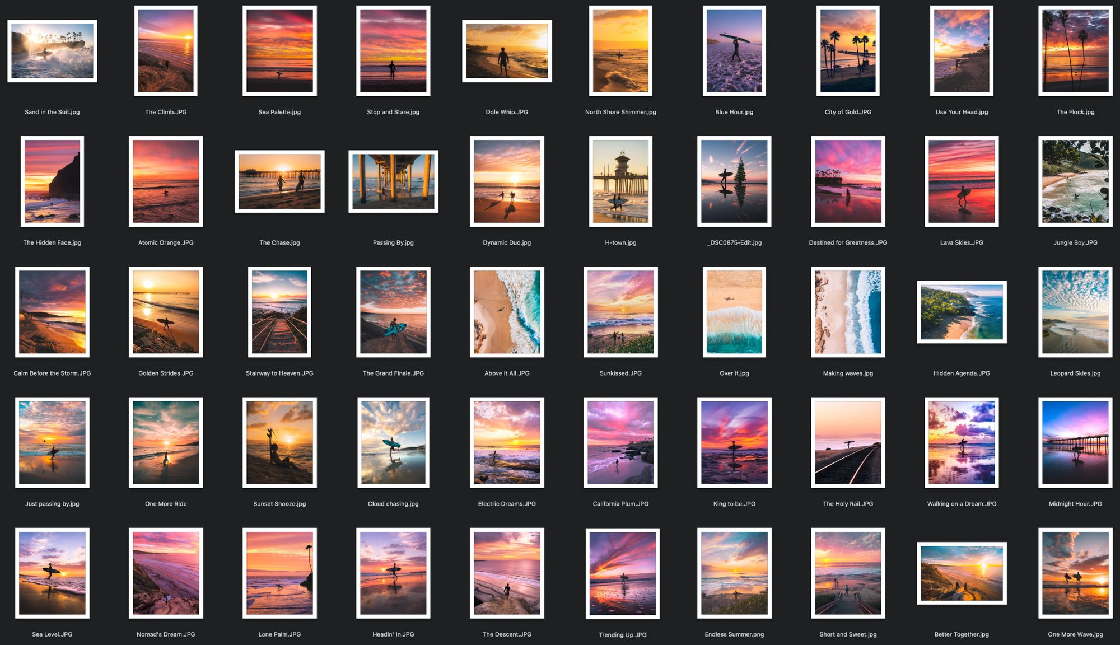
Task: Select the H-town.jpg lifeguard tower image
Action: pyautogui.click(x=620, y=181)
